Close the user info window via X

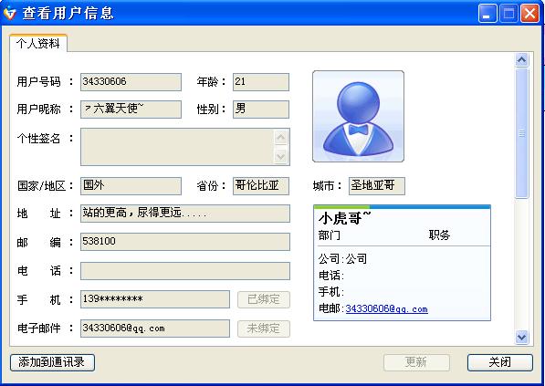(x=529, y=14)
